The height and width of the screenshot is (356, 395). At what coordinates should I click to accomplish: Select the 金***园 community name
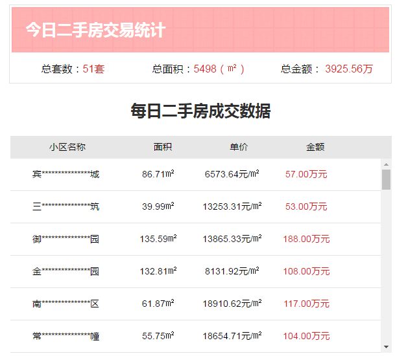click(x=66, y=271)
